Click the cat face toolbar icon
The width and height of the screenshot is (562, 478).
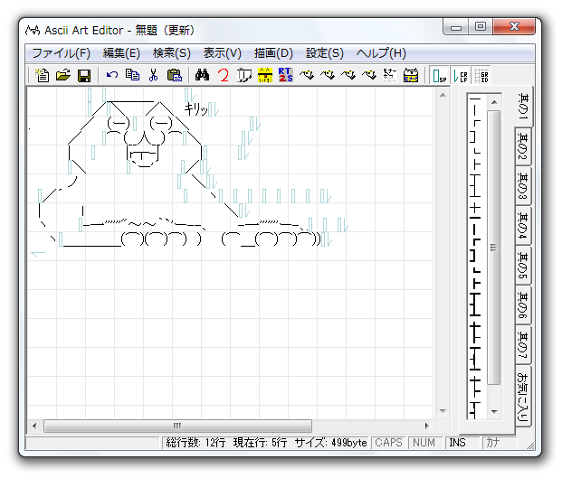pos(411,75)
